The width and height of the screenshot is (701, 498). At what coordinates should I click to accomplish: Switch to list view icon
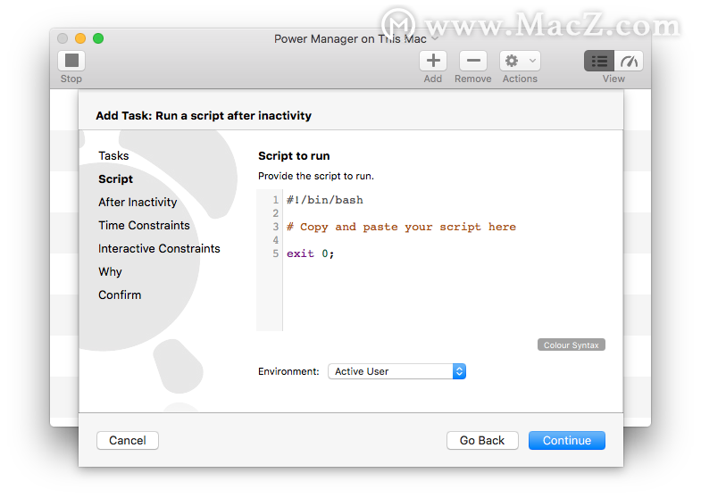[599, 61]
